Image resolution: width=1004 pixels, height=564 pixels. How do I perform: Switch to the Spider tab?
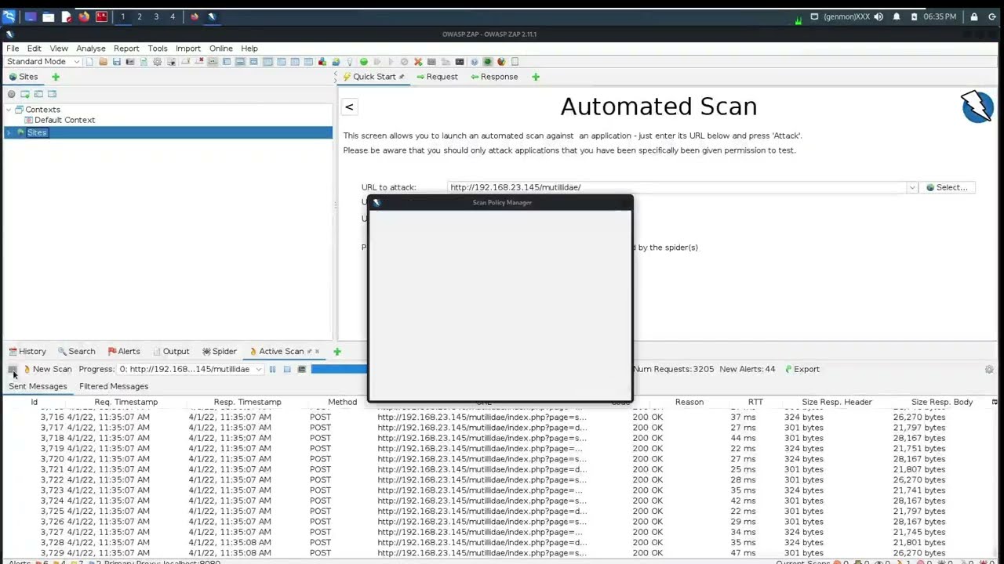(x=220, y=352)
